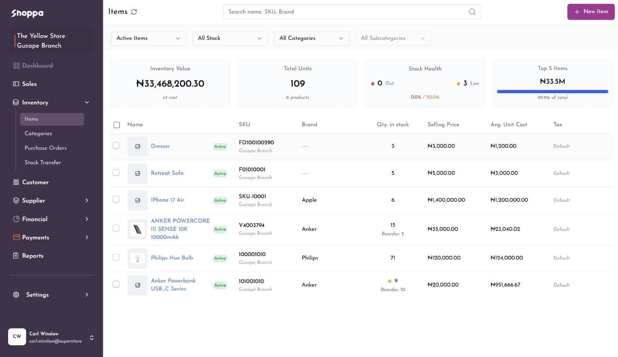Viewport: 618px width, 357px height.
Task: Expand the Supplier menu chevron
Action: pyautogui.click(x=87, y=200)
